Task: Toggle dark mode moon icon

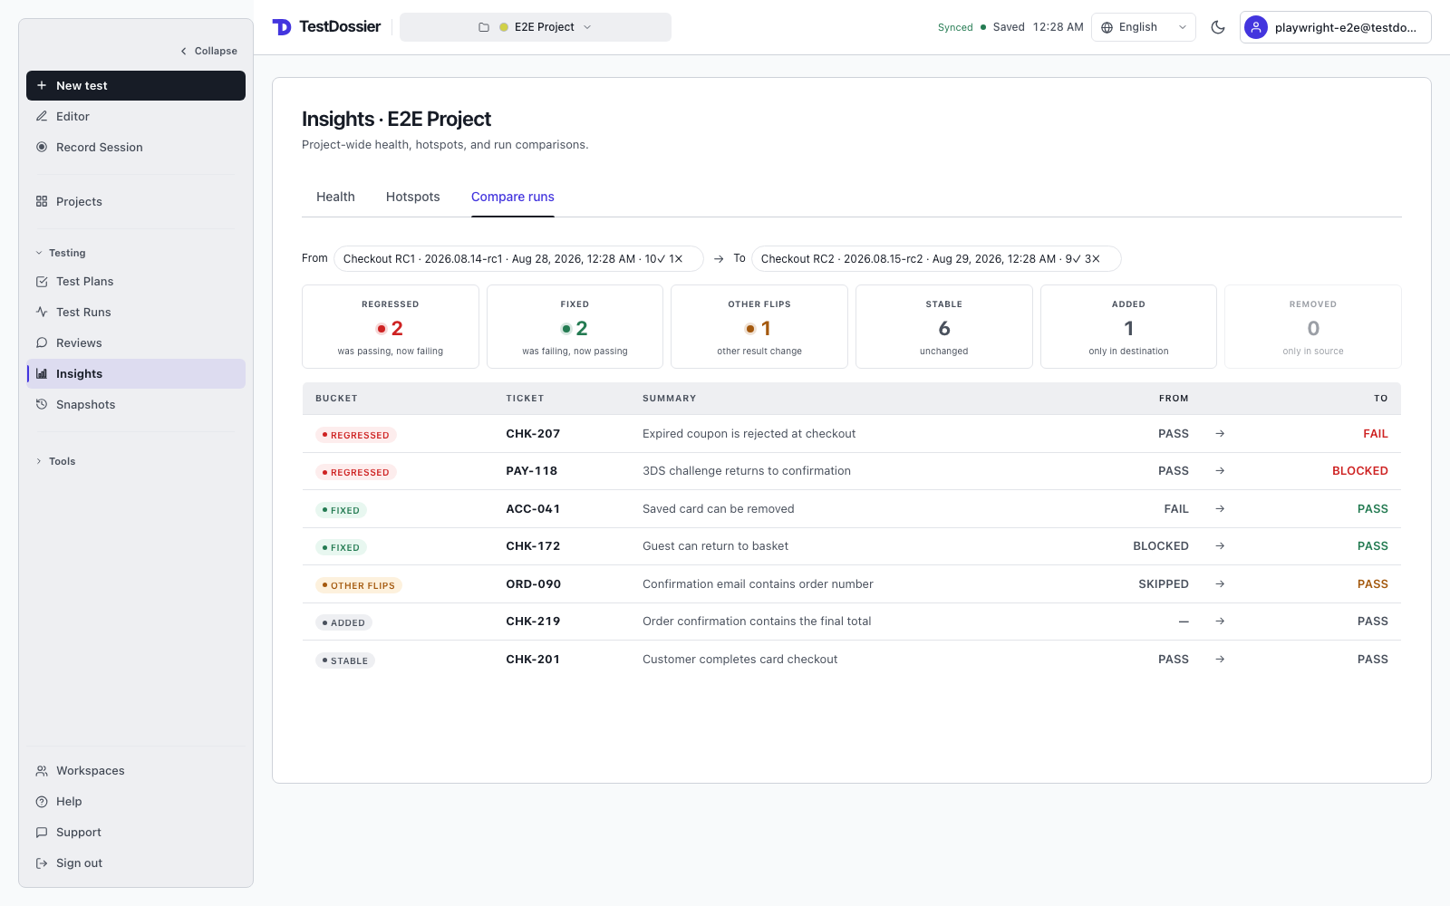Action: (1218, 27)
